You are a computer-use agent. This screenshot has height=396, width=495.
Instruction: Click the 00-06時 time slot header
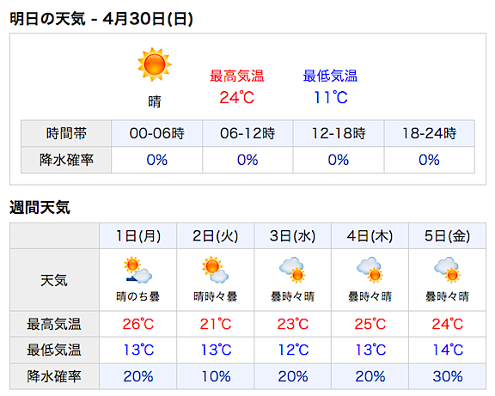tap(157, 133)
